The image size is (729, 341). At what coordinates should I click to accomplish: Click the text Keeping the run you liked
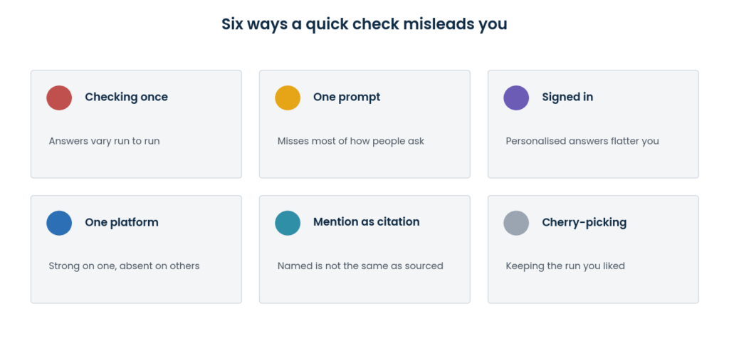click(565, 266)
